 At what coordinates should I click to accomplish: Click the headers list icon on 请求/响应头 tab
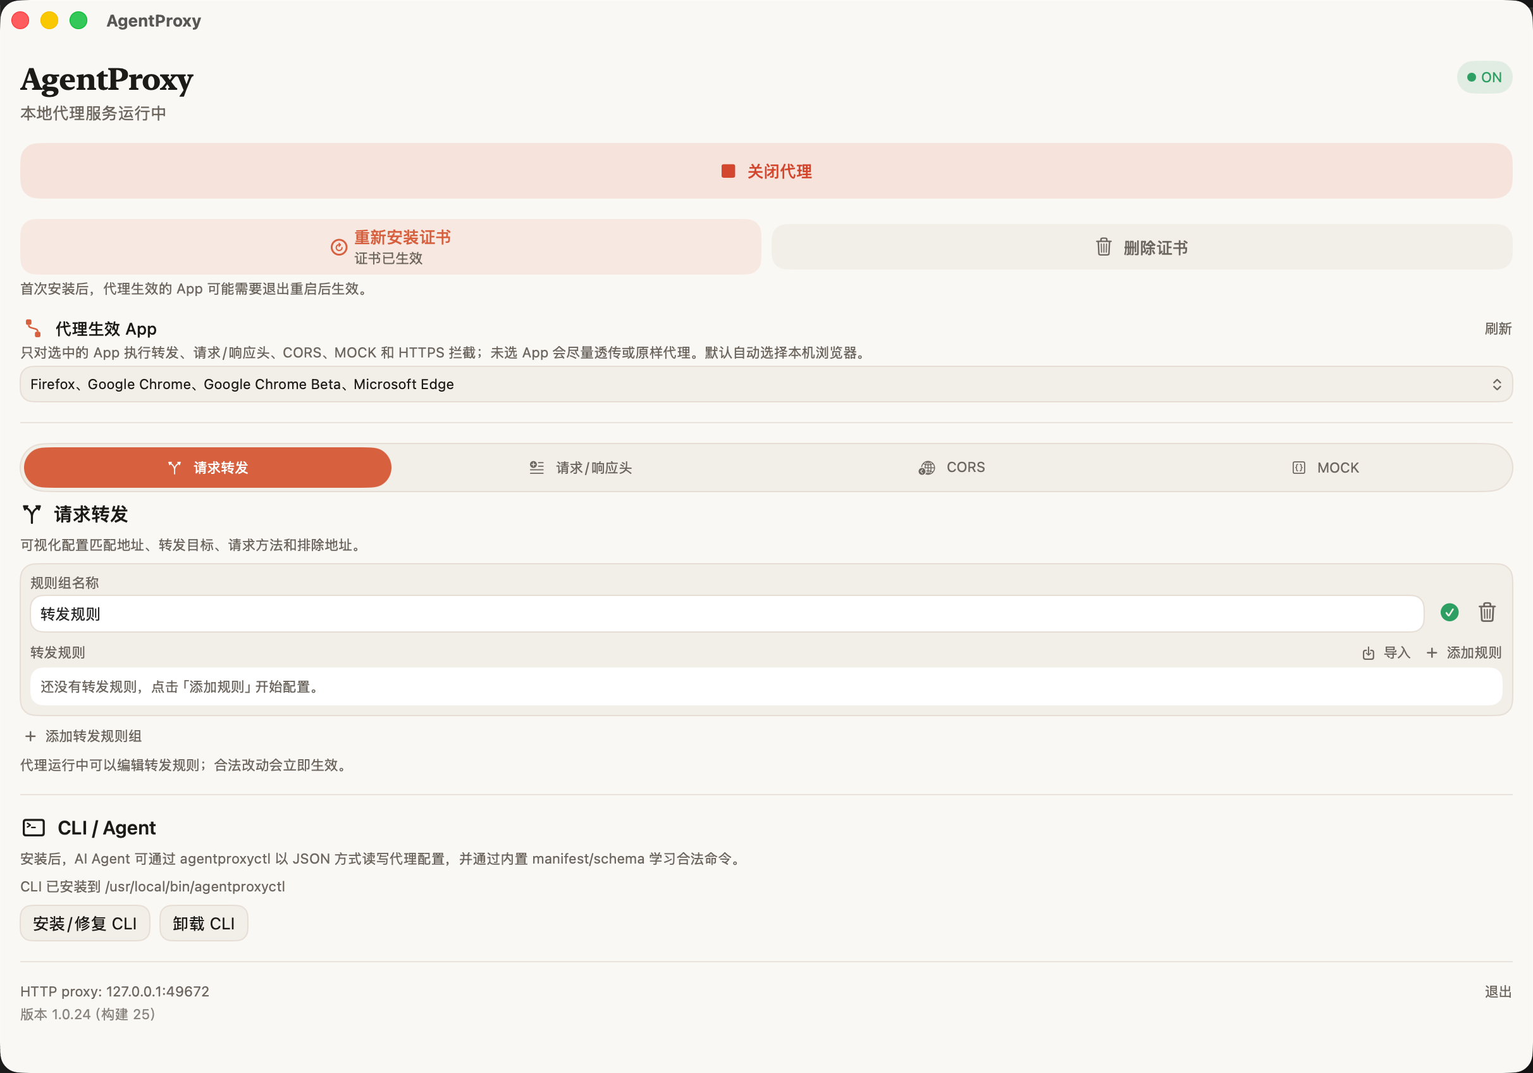click(x=536, y=468)
